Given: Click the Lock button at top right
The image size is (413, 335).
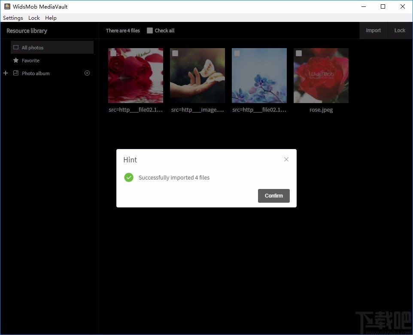Looking at the screenshot, I should tap(400, 30).
